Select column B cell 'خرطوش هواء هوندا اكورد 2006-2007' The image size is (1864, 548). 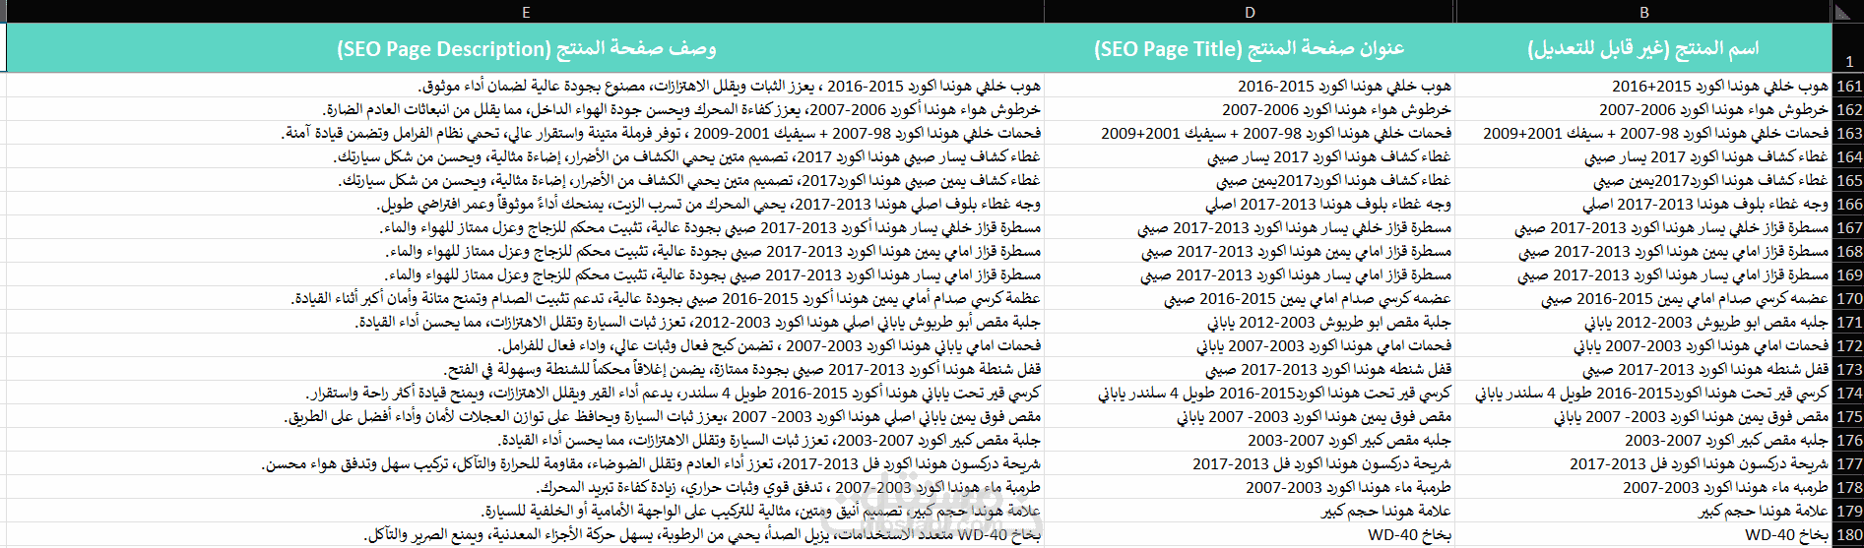pyautogui.click(x=1643, y=109)
